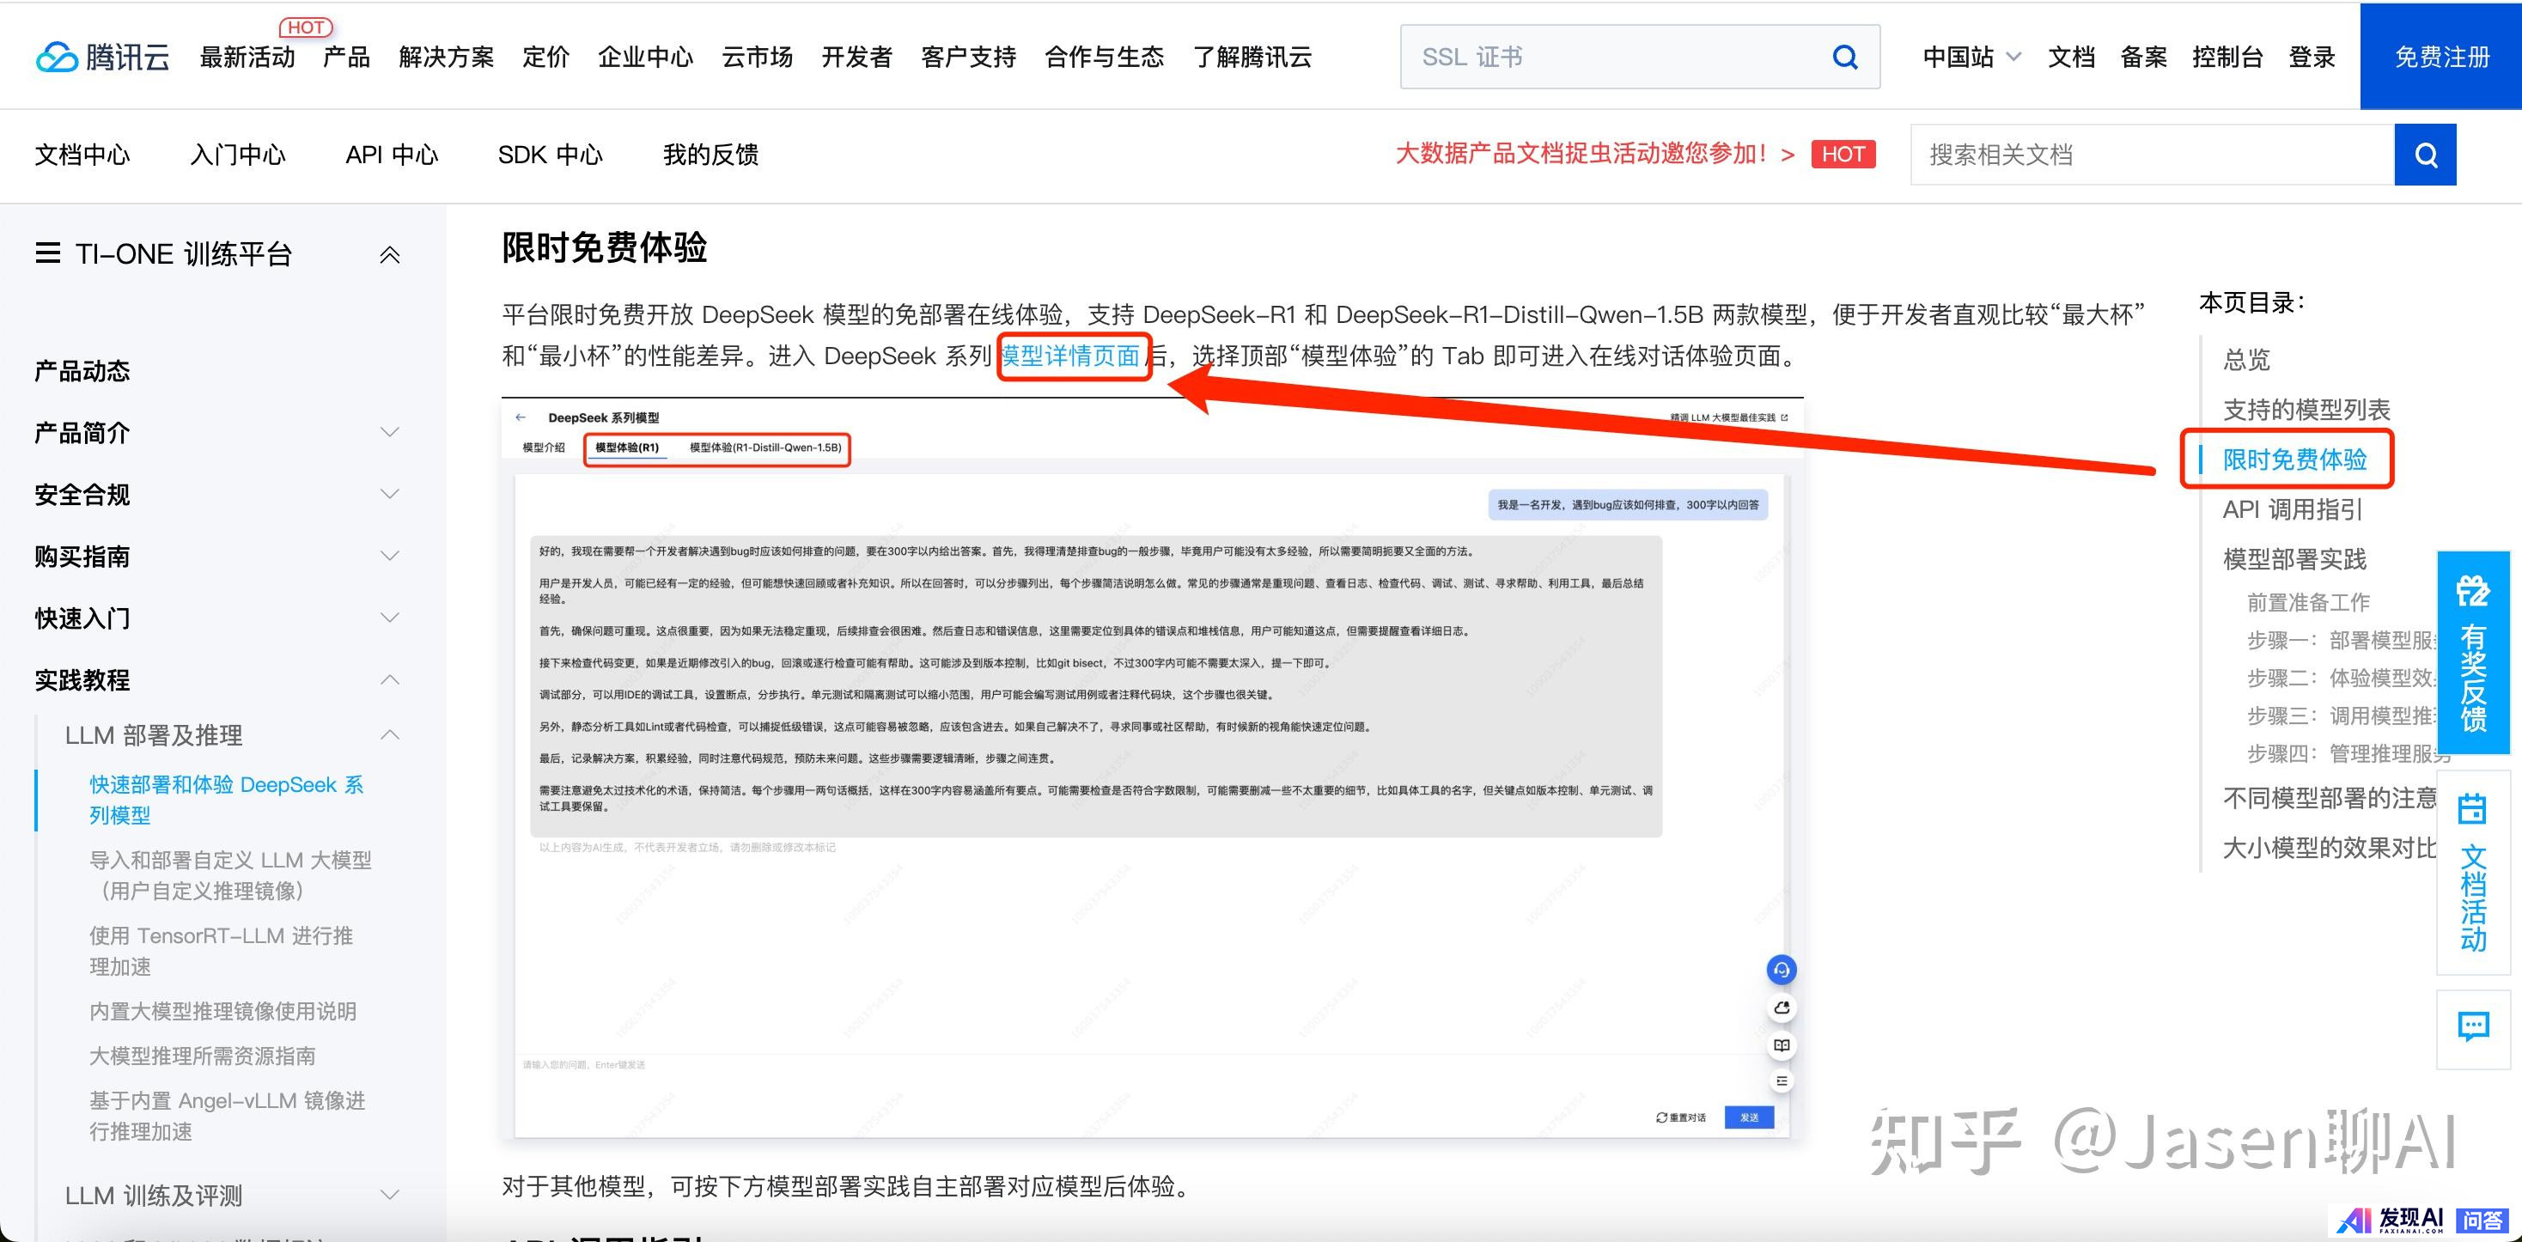2522x1242 pixels.
Task: Open the 中国站 region dropdown
Action: [1971, 57]
